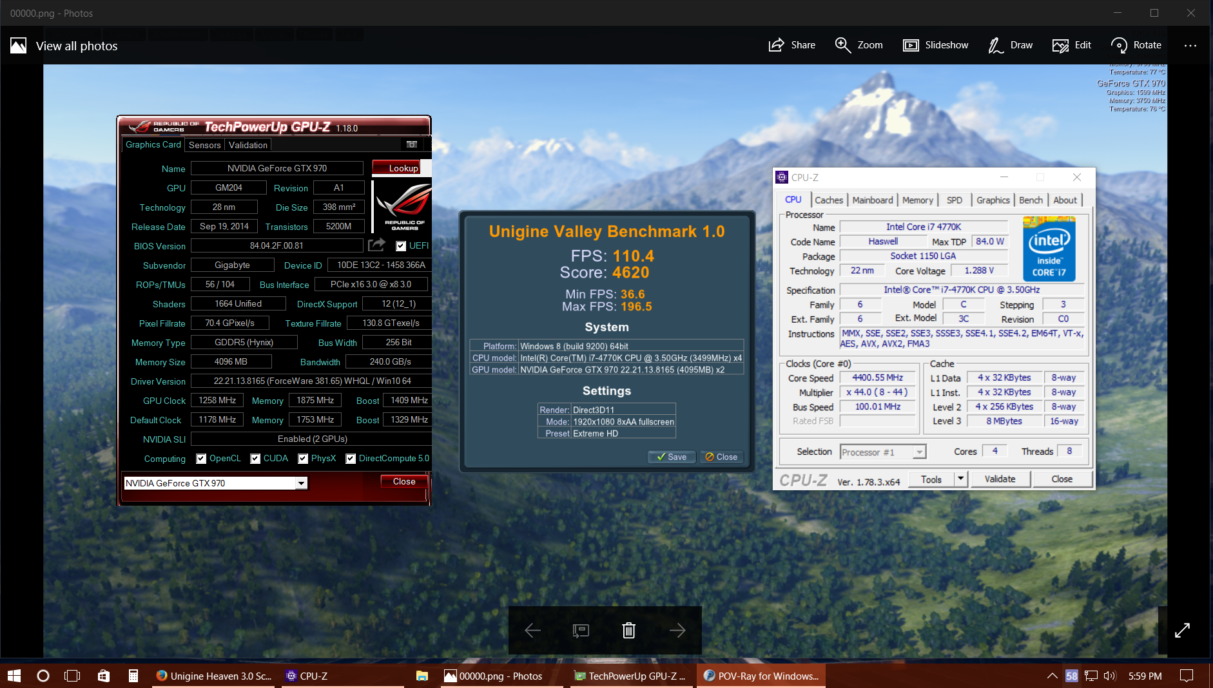This screenshot has height=688, width=1213.
Task: Toggle the DirectCompute 5.0 checkbox
Action: tap(351, 459)
